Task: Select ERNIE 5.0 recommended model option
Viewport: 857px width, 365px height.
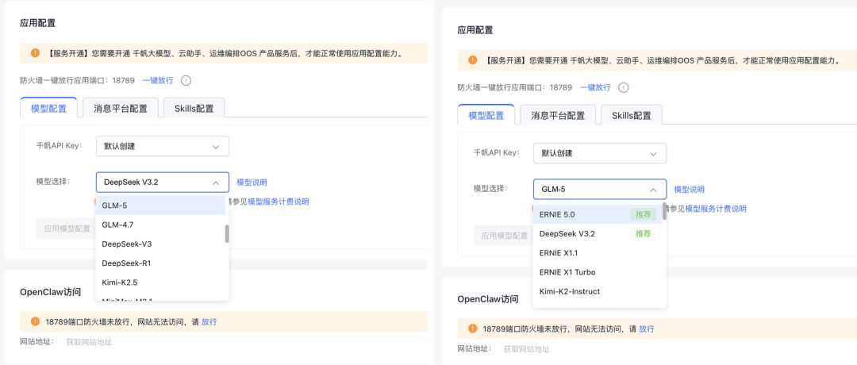Action: (x=557, y=214)
